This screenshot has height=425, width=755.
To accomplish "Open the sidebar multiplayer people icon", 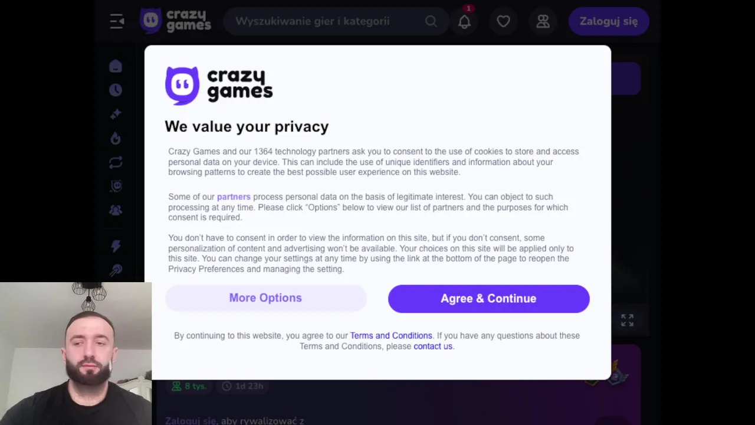I will click(116, 210).
